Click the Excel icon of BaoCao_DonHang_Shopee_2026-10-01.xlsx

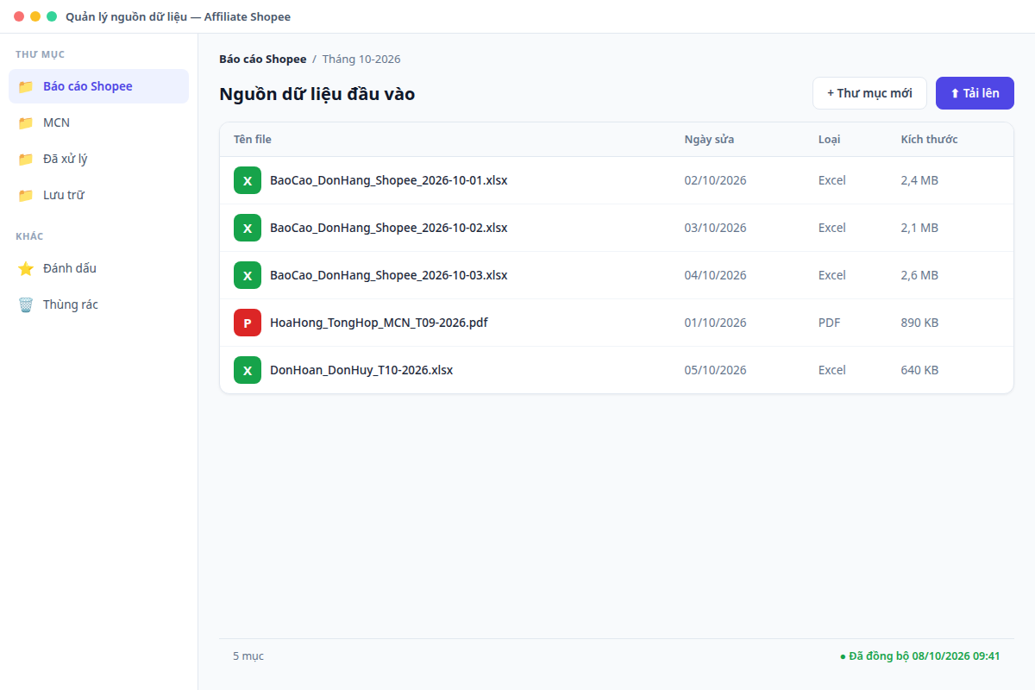248,180
